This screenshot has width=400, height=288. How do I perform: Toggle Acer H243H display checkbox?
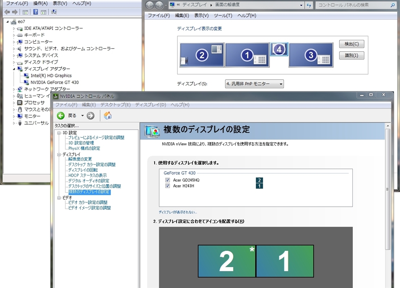click(x=167, y=186)
